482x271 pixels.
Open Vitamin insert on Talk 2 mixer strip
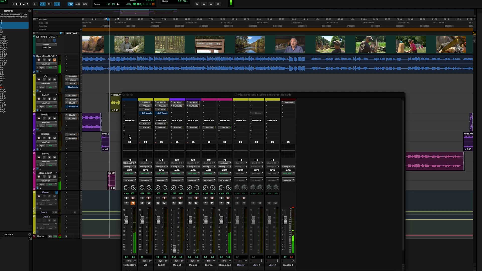coord(162,106)
